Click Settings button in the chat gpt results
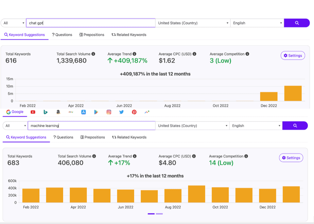Screen dimensions: 314x224 tap(293, 56)
